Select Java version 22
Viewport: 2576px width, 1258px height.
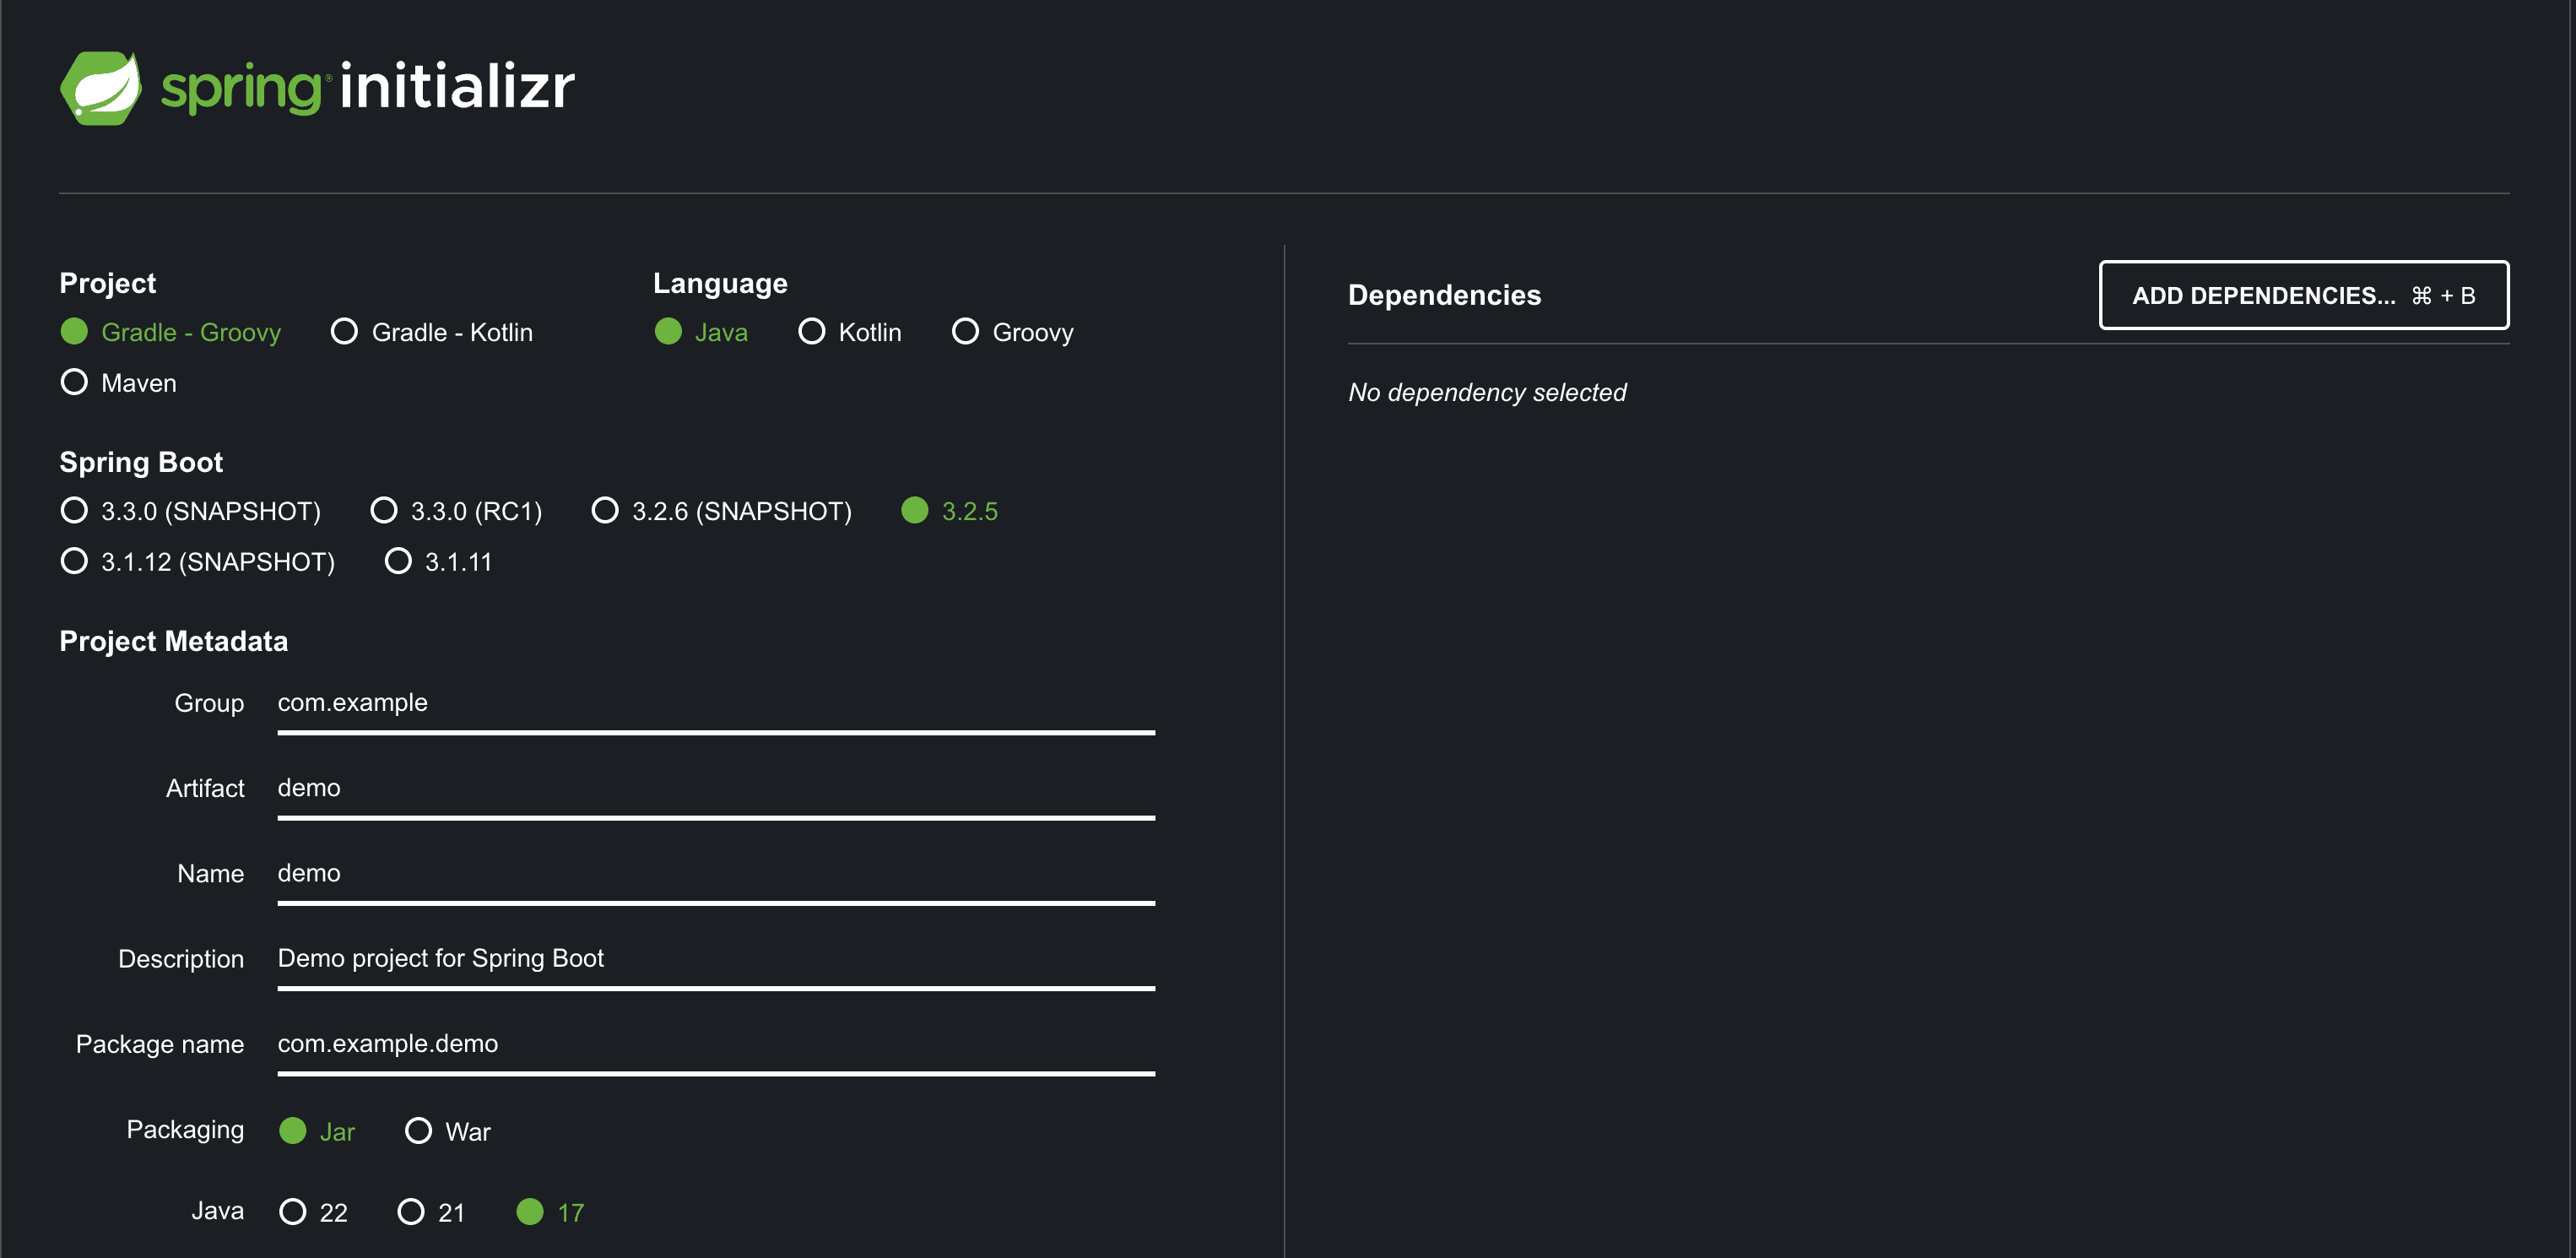[293, 1212]
